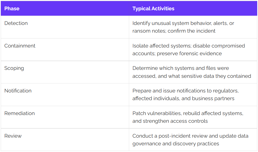Select the Containment phase cell

pyautogui.click(x=65, y=50)
